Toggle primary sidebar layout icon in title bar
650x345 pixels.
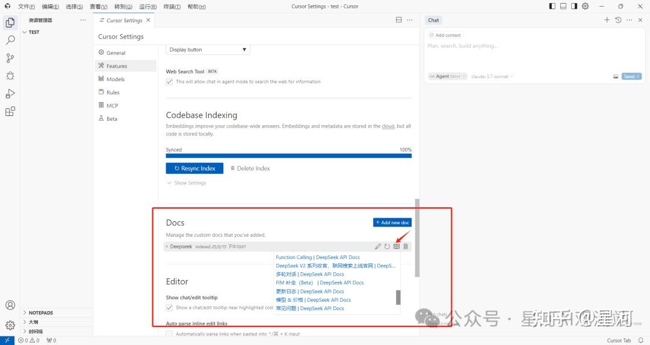click(x=552, y=6)
